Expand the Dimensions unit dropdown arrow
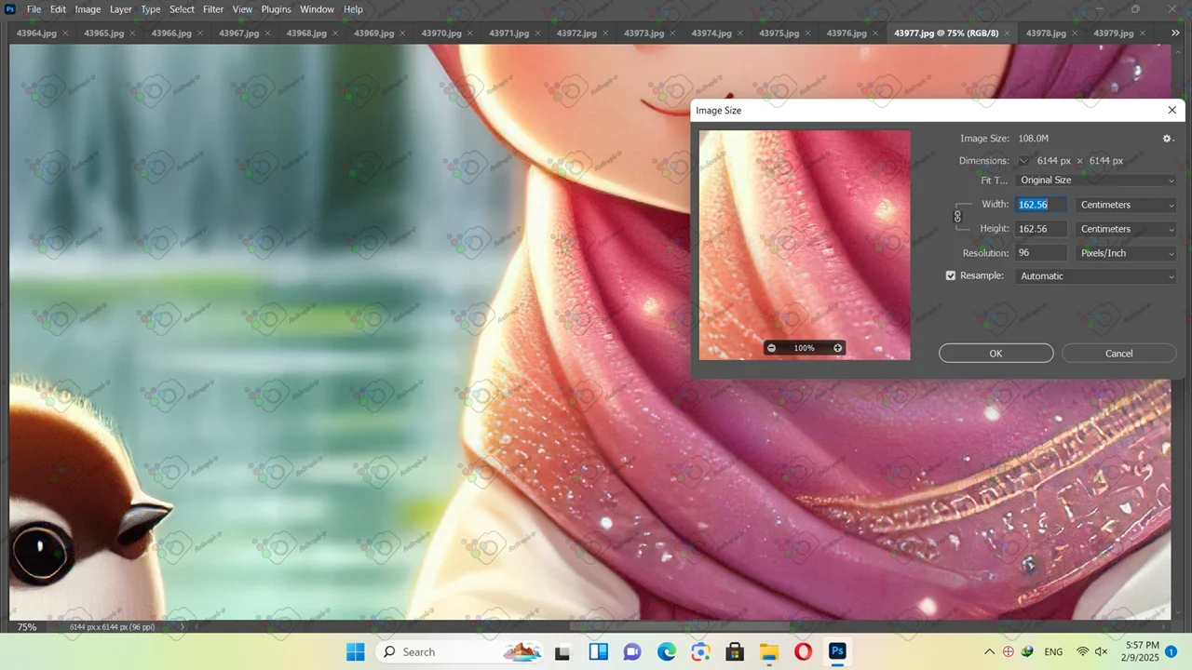Image resolution: width=1192 pixels, height=670 pixels. click(x=1023, y=161)
